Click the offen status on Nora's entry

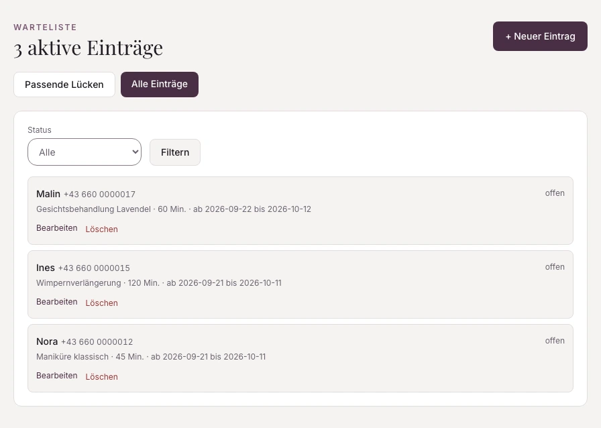click(555, 341)
